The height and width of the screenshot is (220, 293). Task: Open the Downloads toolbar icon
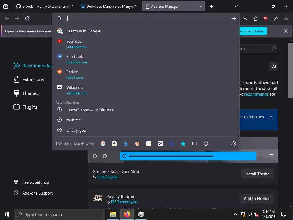pos(245,18)
